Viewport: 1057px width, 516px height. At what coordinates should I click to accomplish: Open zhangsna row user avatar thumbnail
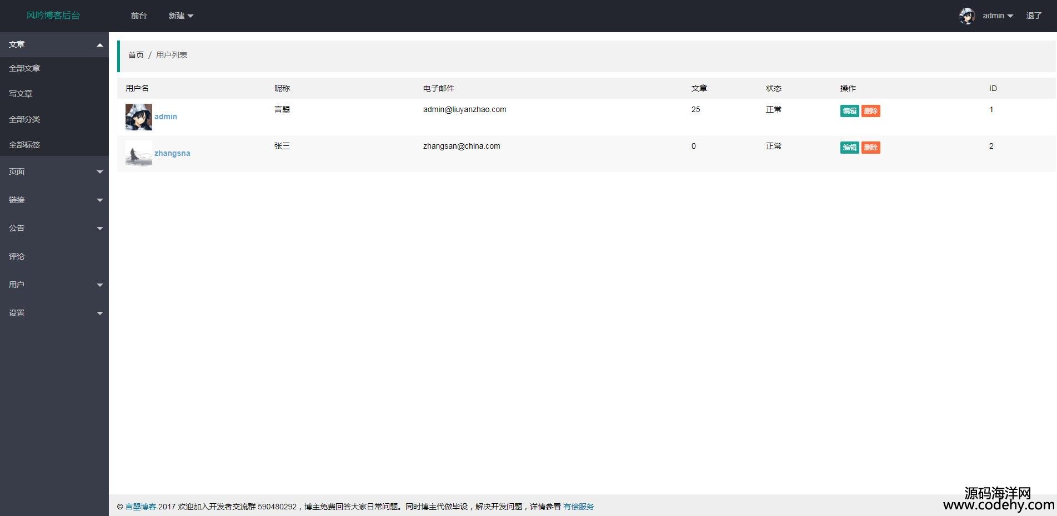click(139, 154)
